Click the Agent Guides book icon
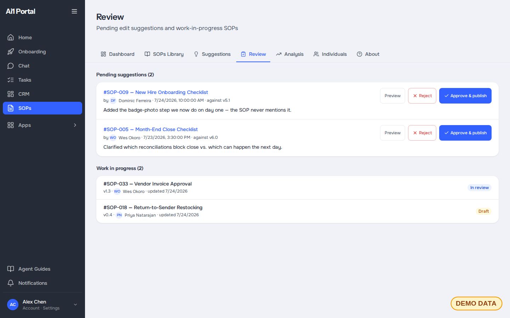The height and width of the screenshot is (318, 510). tap(11, 269)
